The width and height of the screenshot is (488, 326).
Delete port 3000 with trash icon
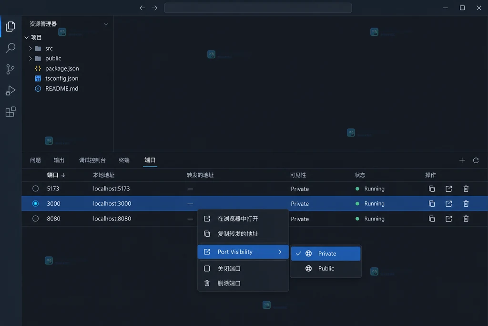[466, 203]
